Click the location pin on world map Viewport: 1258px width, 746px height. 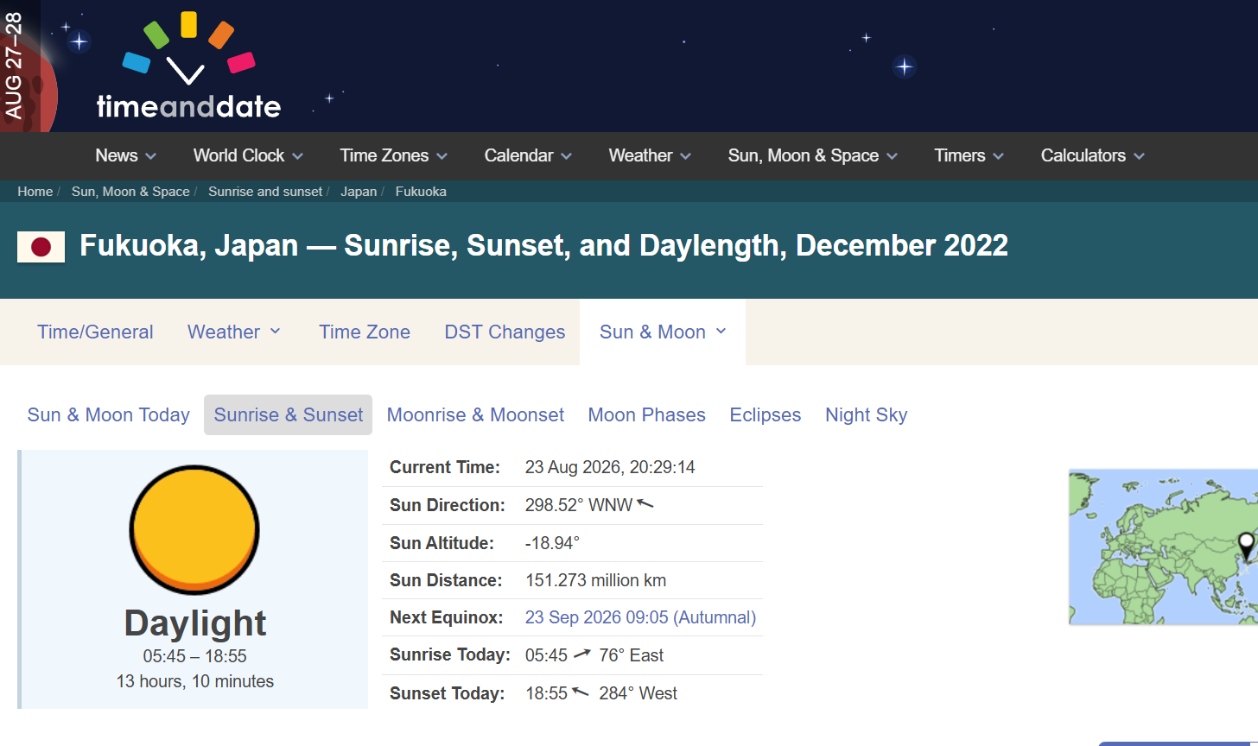click(x=1246, y=547)
